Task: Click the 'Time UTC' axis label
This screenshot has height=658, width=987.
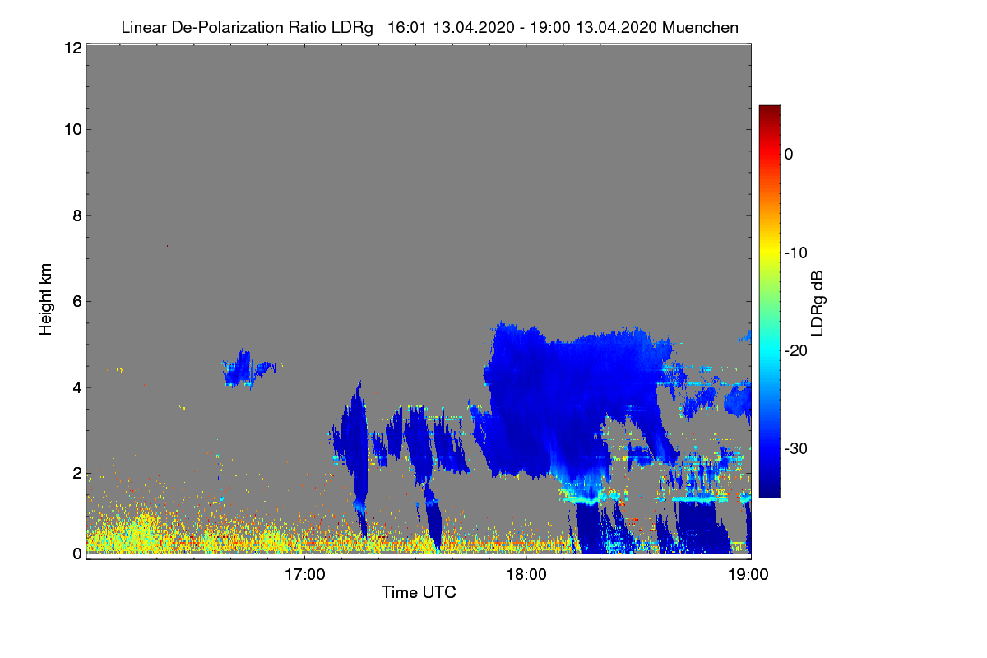Action: click(419, 592)
